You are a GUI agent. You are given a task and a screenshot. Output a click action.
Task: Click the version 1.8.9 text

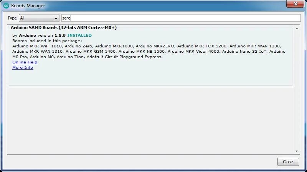pyautogui.click(x=51, y=35)
